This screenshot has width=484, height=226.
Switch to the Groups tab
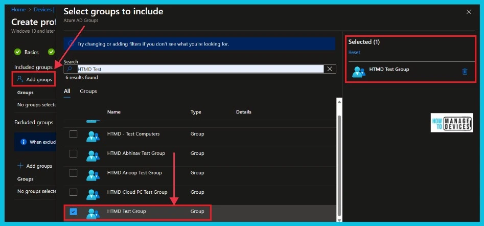click(x=88, y=91)
